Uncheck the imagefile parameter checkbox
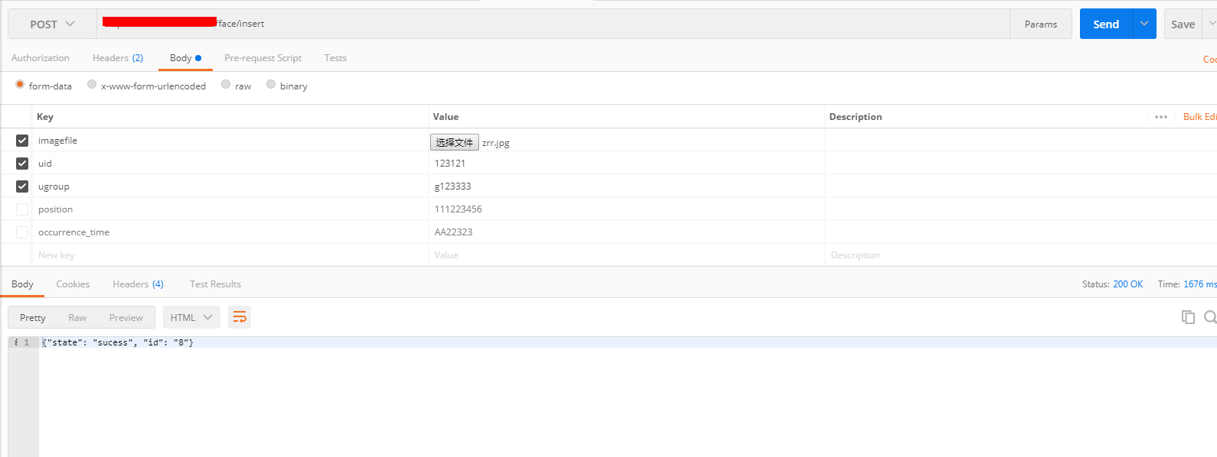Viewport: 1217px width, 457px height. 22,141
